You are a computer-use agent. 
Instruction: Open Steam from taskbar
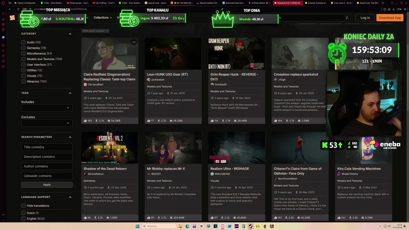point(251,226)
